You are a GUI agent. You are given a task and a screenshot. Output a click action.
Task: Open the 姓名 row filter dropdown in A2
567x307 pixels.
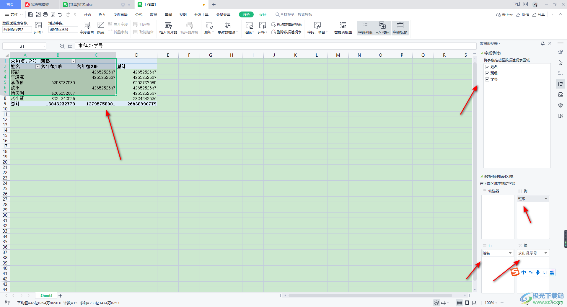(x=38, y=67)
